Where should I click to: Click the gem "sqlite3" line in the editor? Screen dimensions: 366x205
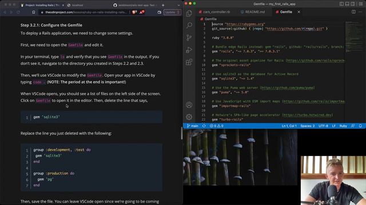click(x=233, y=79)
